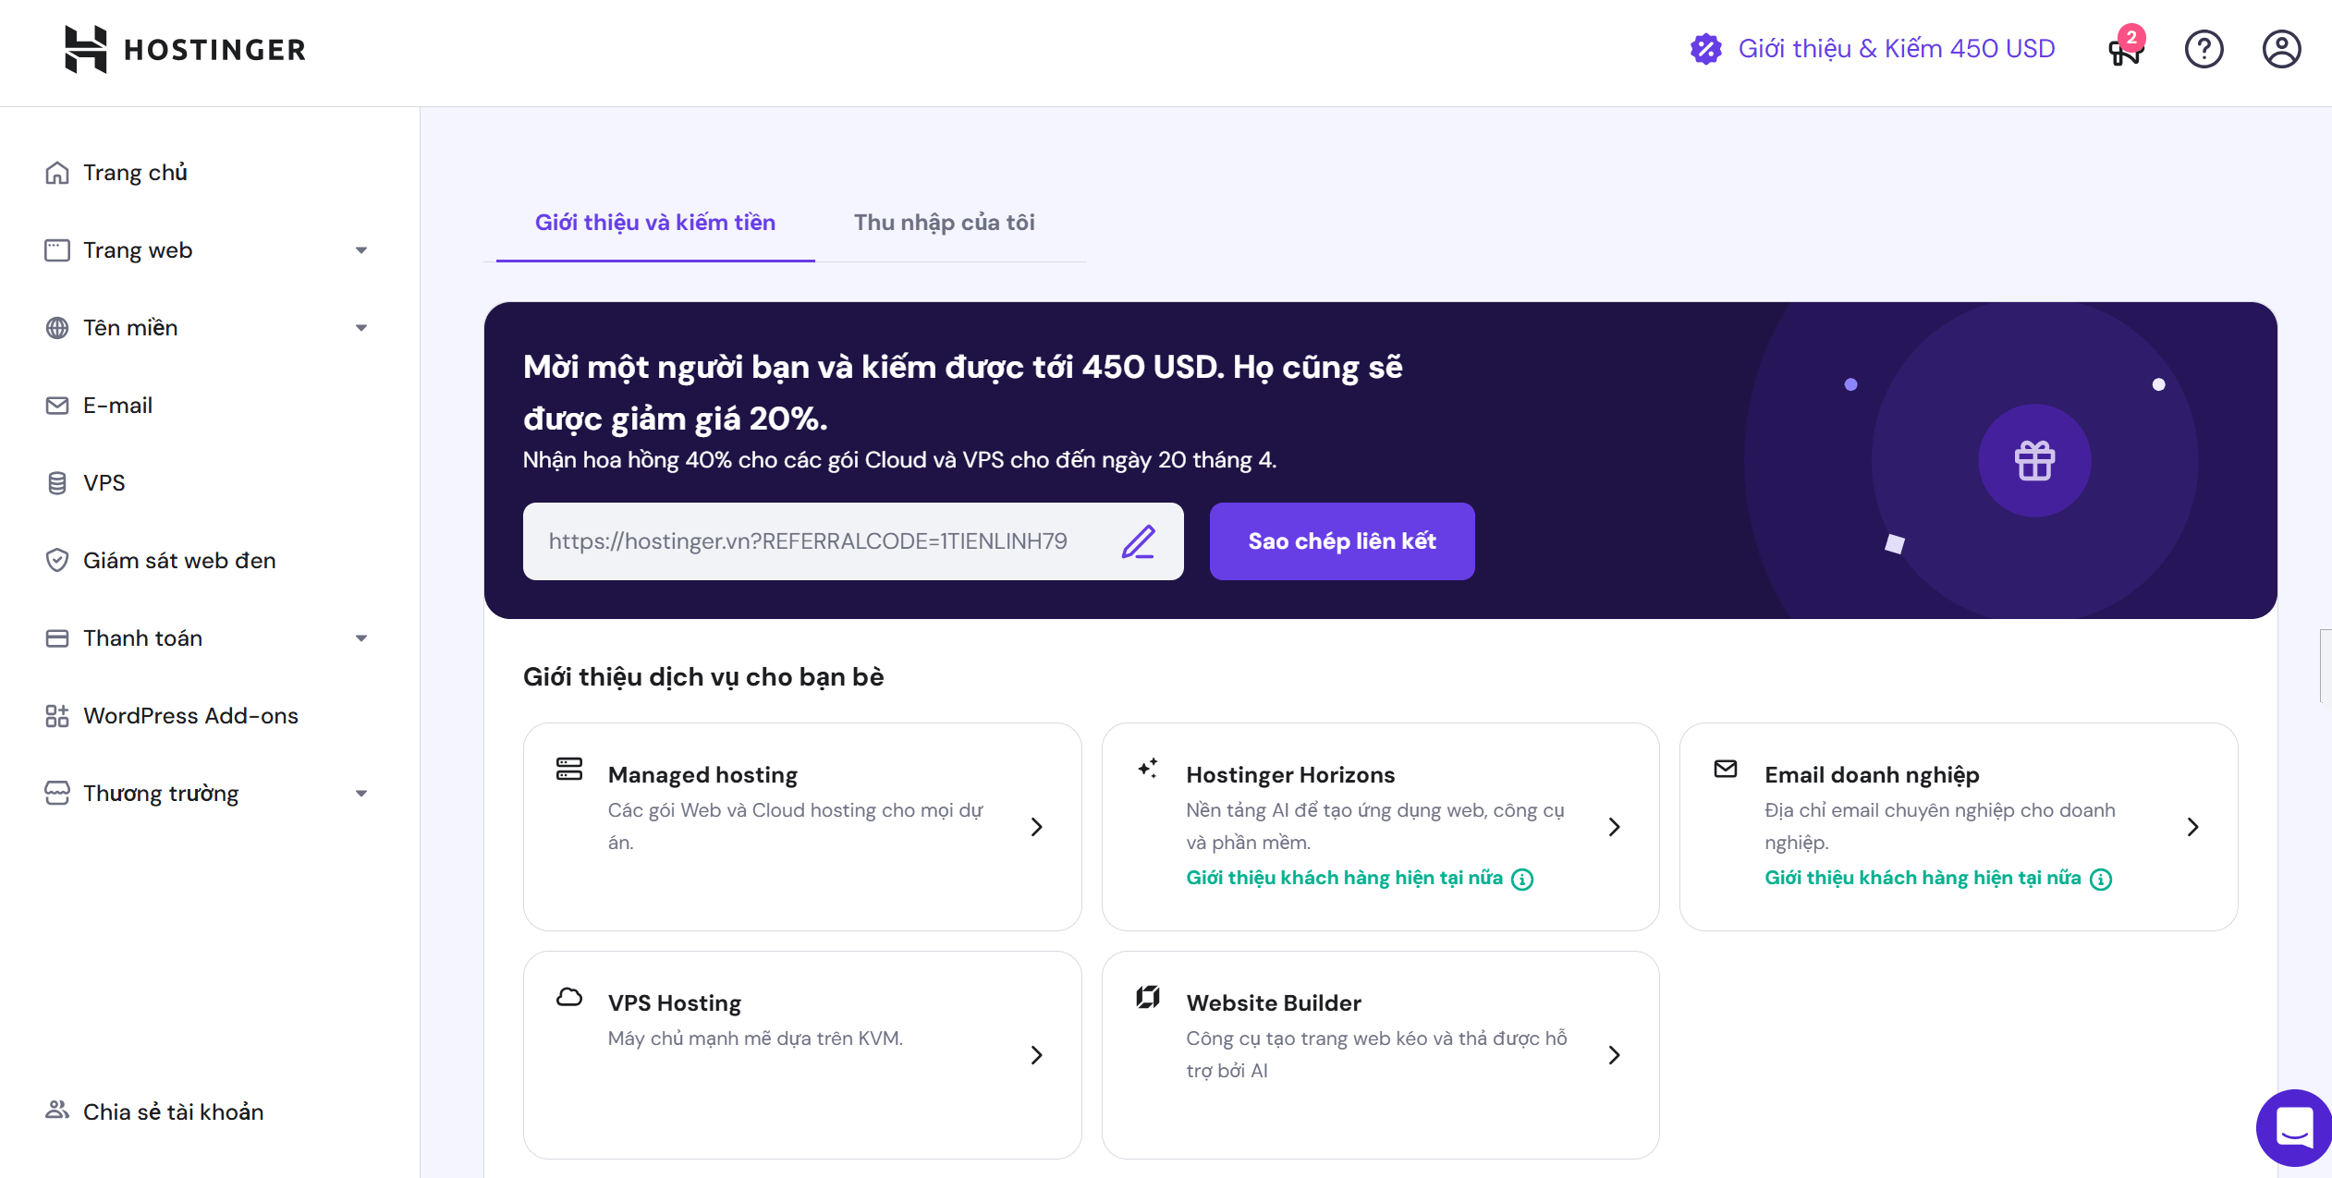Expand the Thanh toán menu arrow
This screenshot has width=2332, height=1178.
coord(361,638)
